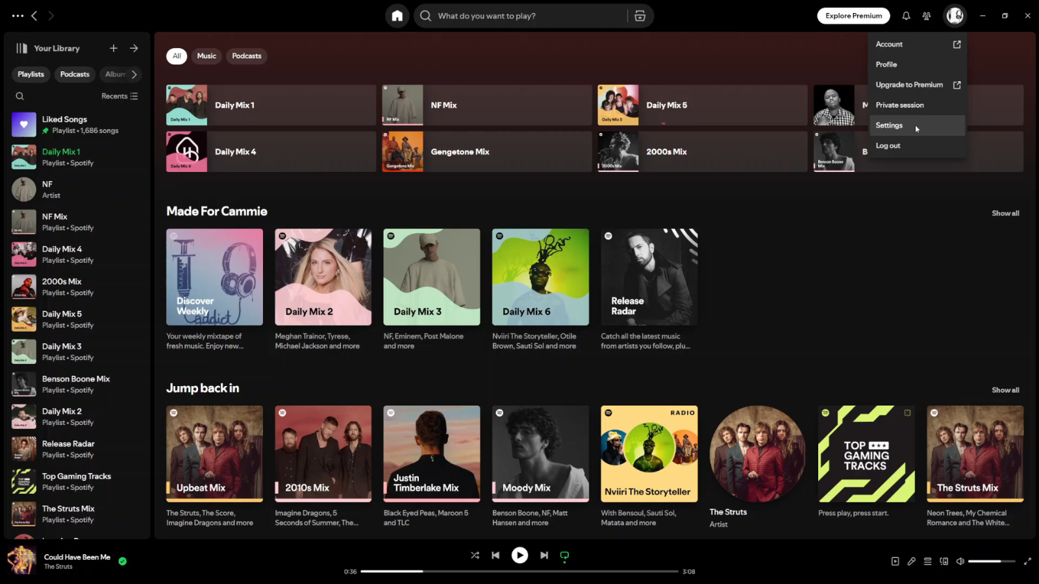Click Show all for Made For Cammie

1005,213
